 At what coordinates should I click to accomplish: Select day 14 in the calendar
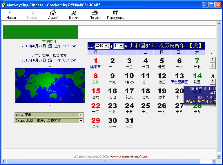[x=197, y=78]
